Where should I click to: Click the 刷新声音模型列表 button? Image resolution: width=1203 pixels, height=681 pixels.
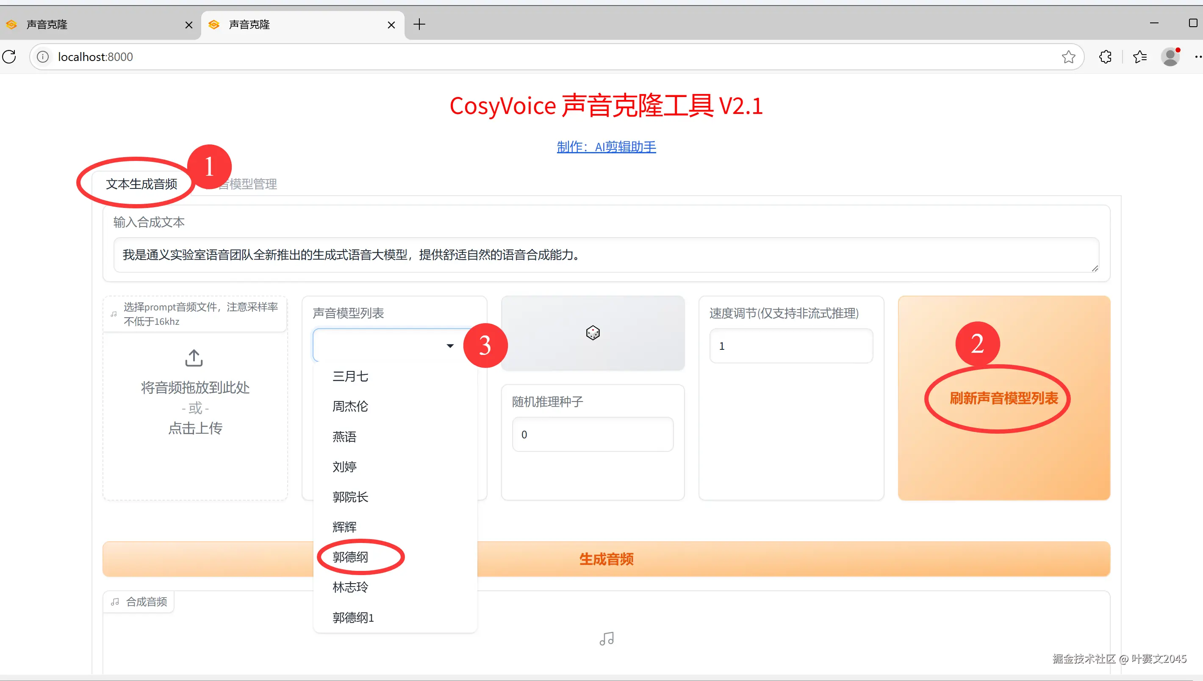pyautogui.click(x=1004, y=398)
